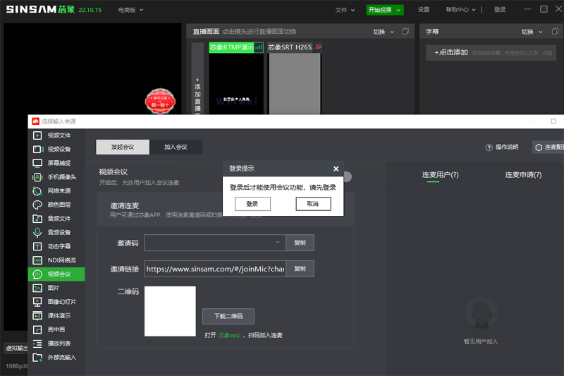Choose the 视频设备 camera icon
The height and width of the screenshot is (376, 564).
coord(38,149)
